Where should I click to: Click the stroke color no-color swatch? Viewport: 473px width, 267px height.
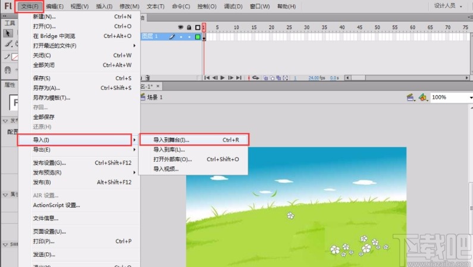click(x=15, y=56)
